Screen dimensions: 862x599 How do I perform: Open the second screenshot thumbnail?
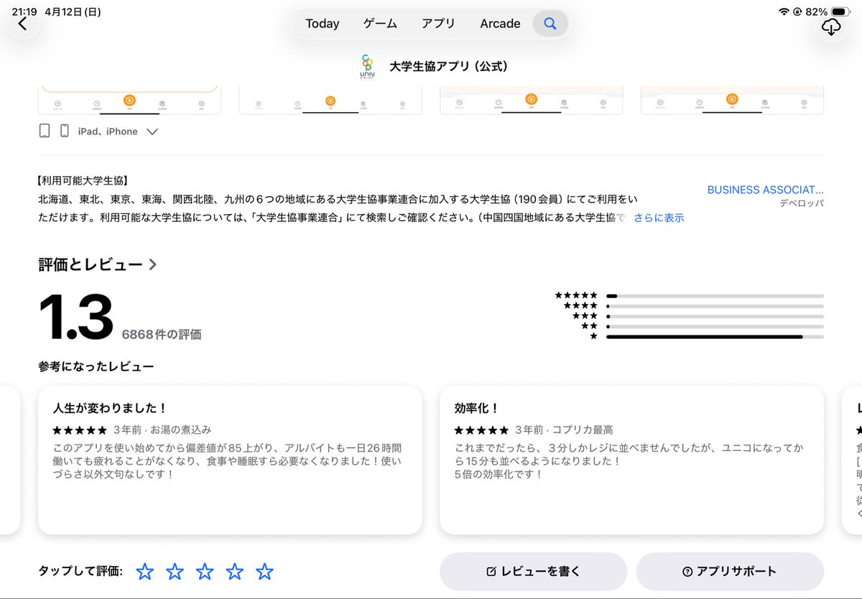[x=330, y=101]
